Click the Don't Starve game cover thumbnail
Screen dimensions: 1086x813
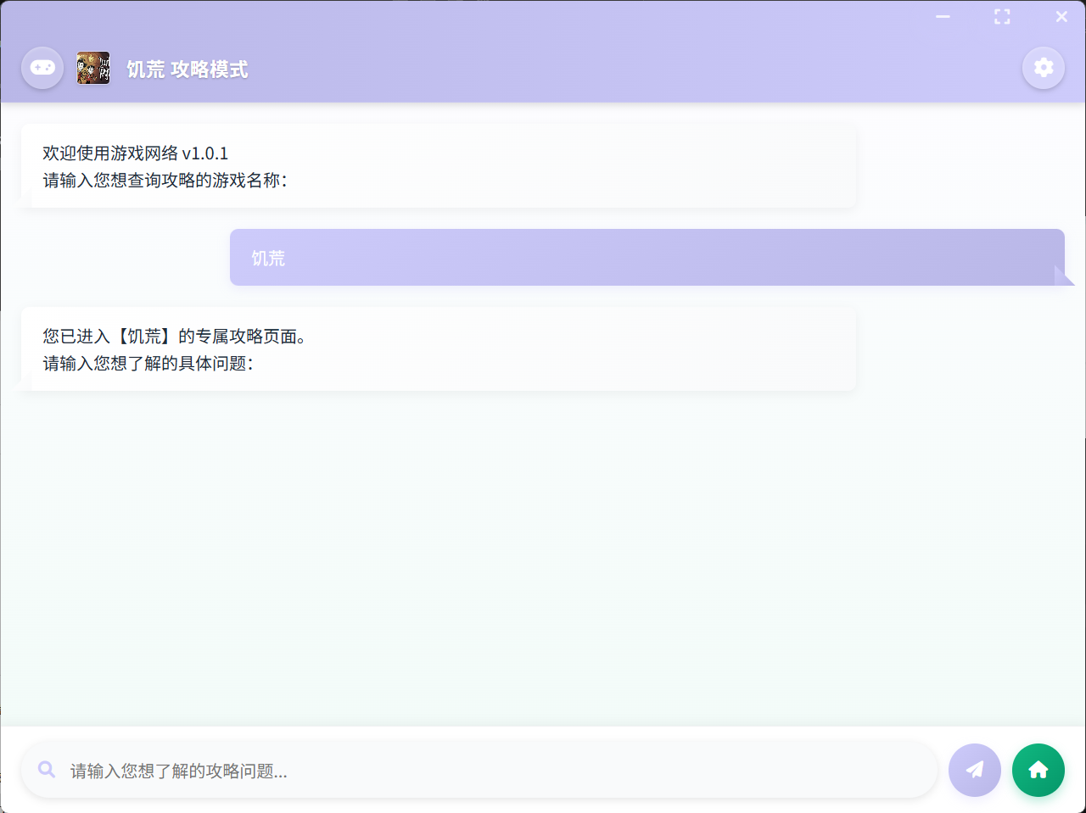[93, 68]
